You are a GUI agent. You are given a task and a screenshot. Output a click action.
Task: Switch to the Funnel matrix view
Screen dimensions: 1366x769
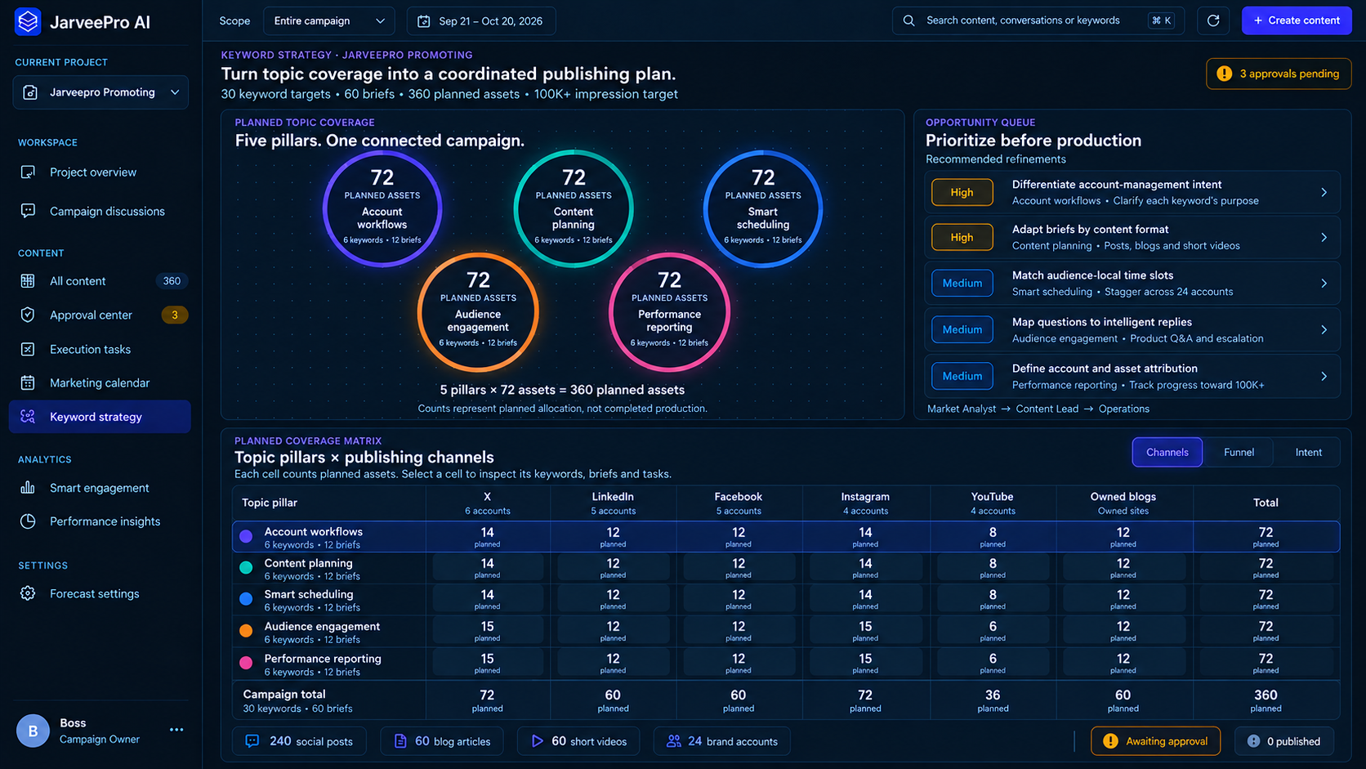pyautogui.click(x=1239, y=452)
